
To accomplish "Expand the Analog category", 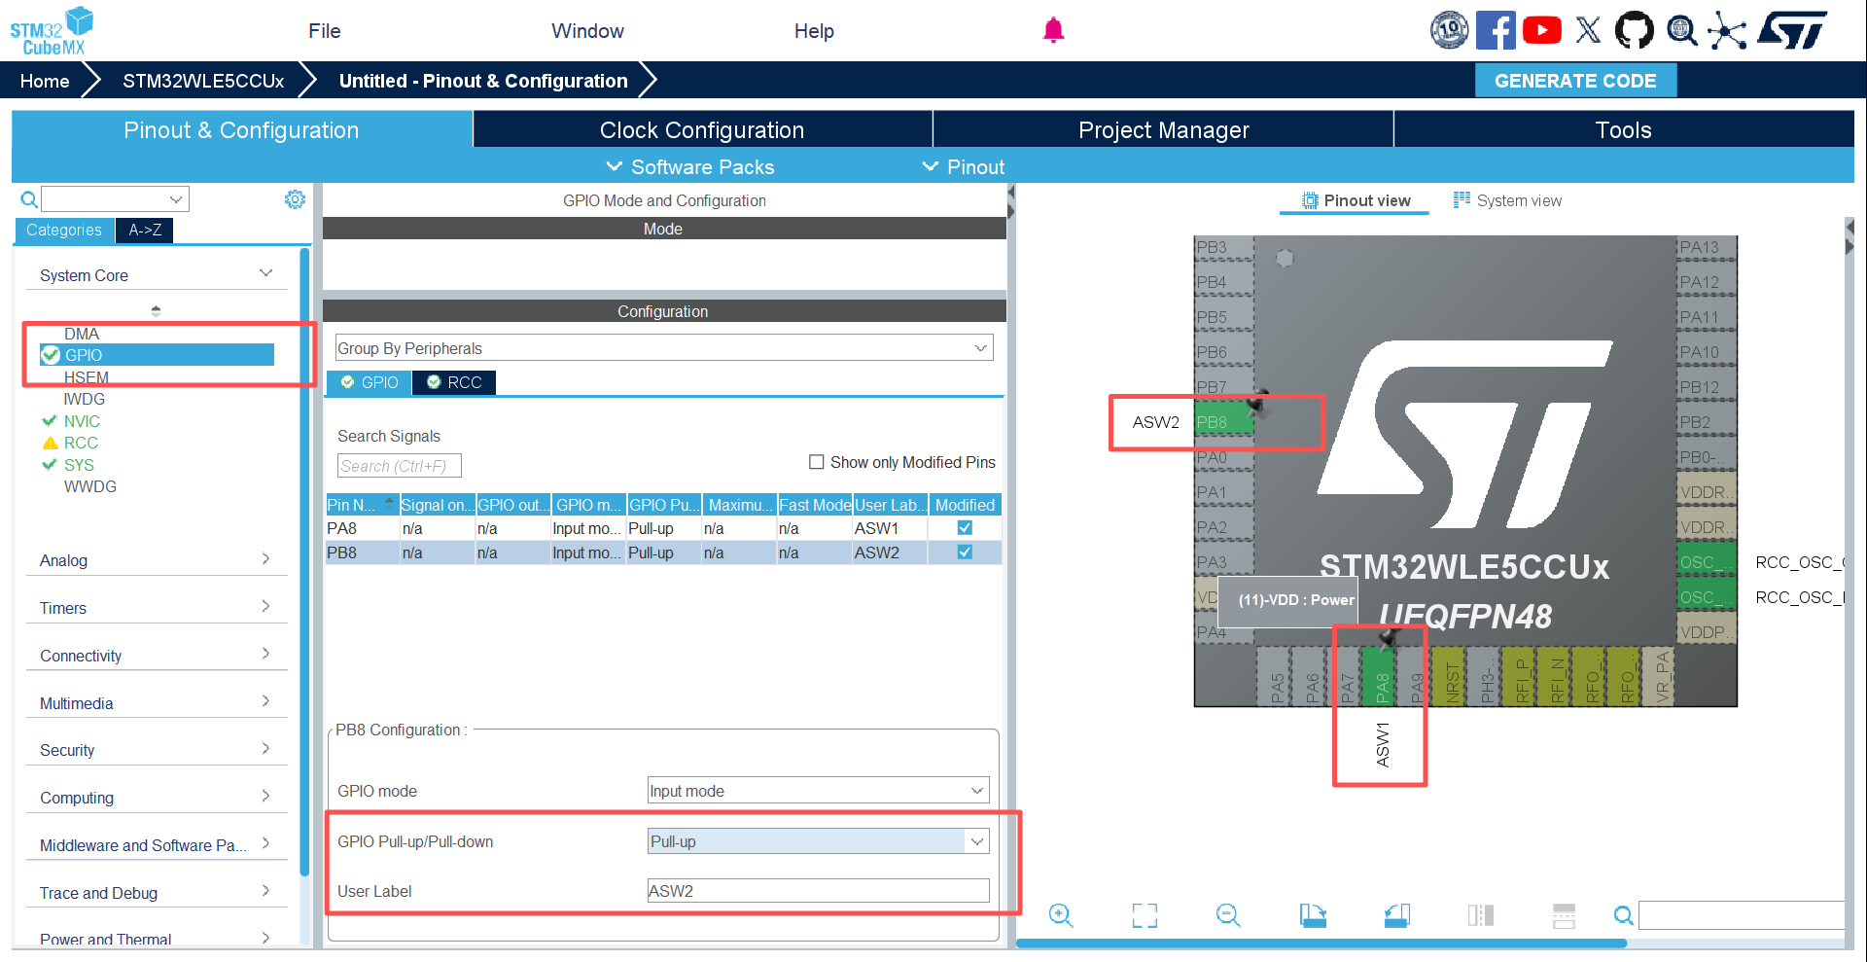I will (265, 559).
